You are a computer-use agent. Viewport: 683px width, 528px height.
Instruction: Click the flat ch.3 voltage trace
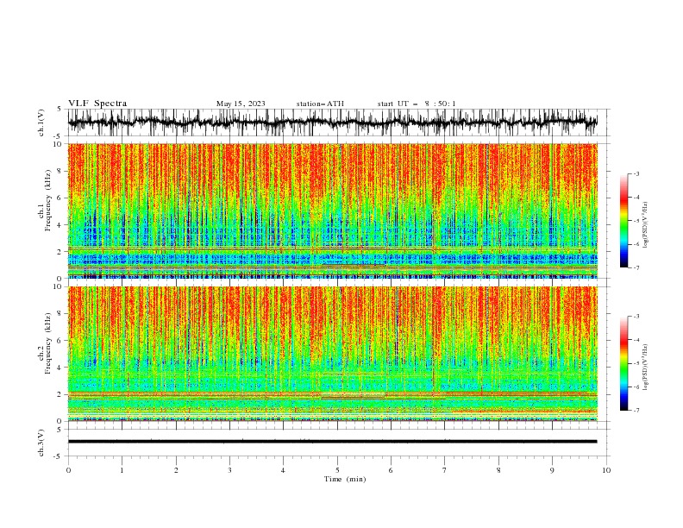pos(332,442)
